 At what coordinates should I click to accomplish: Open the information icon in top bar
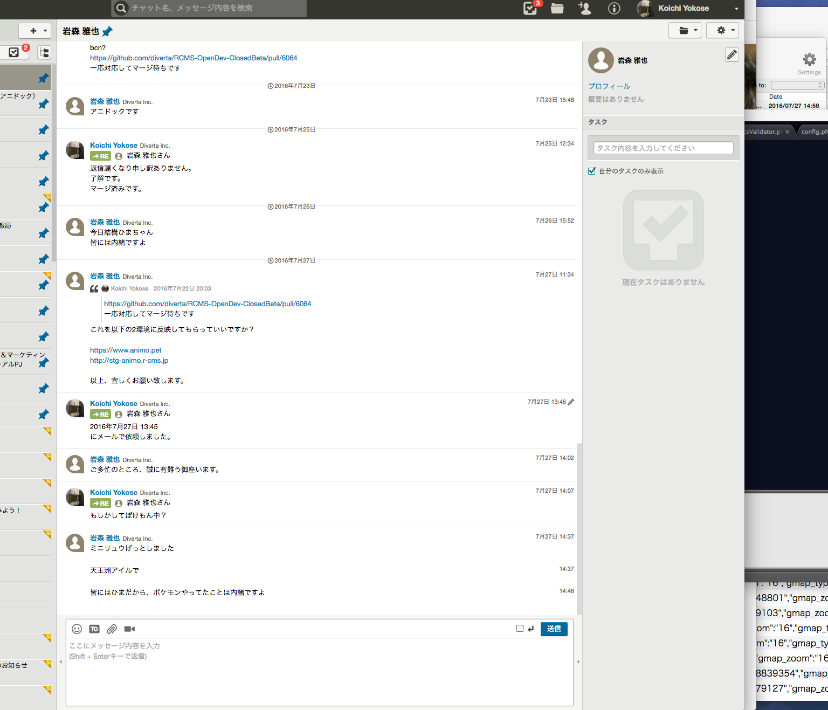click(x=614, y=8)
